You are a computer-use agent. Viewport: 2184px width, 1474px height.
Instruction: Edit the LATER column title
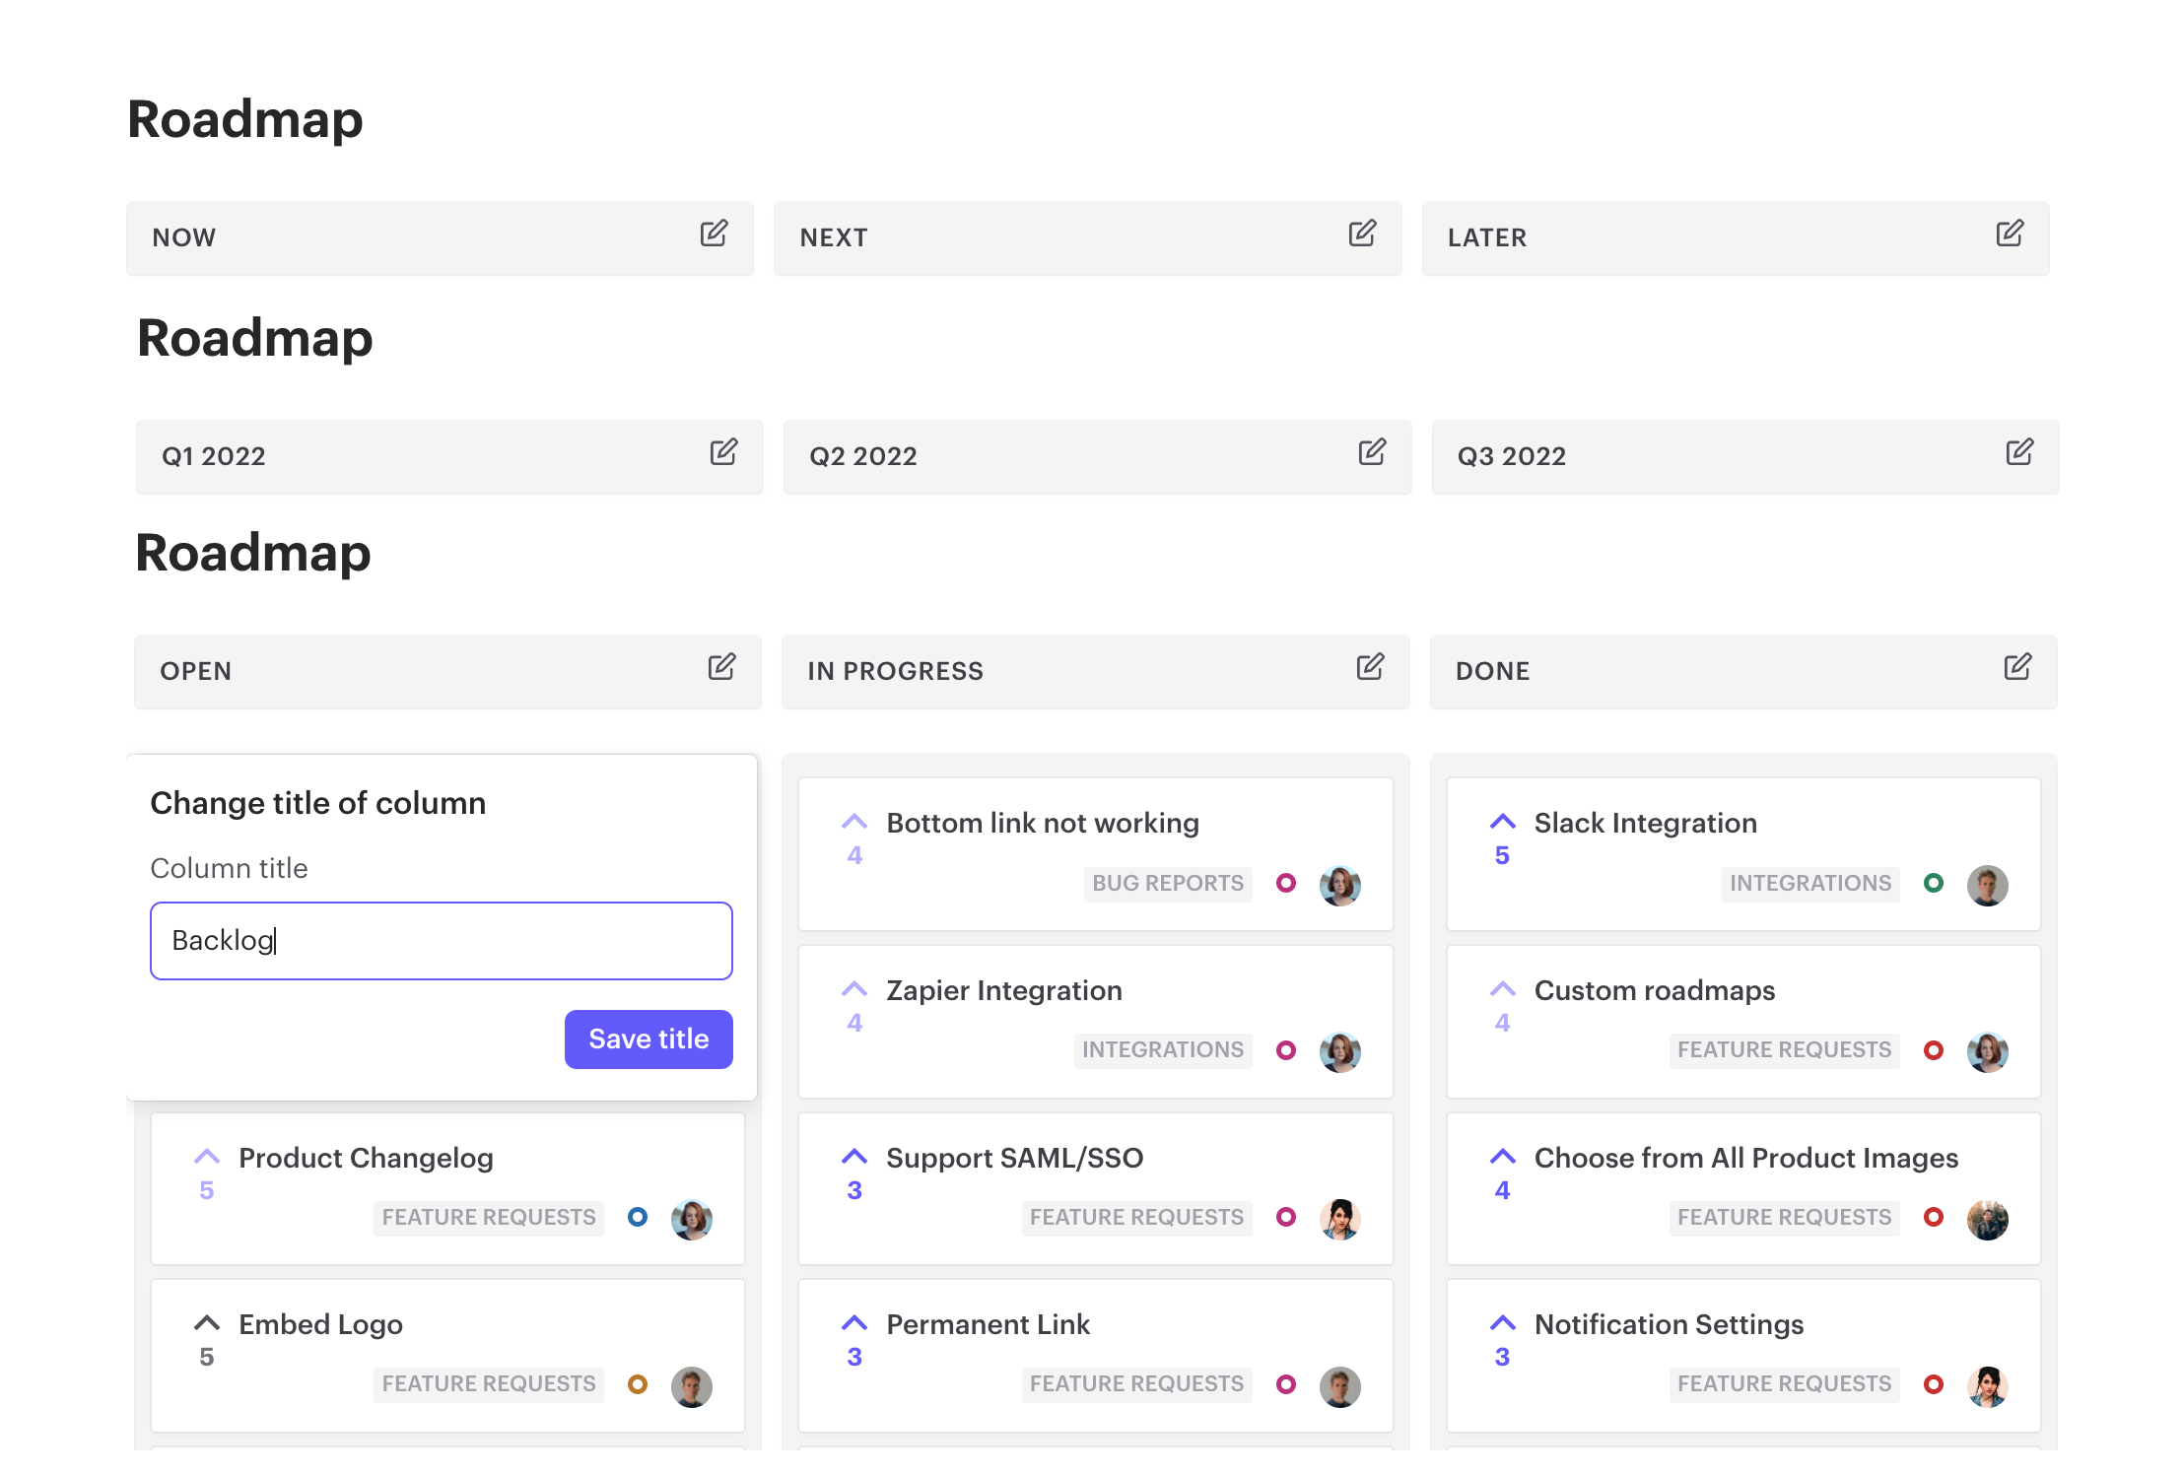coord(2010,234)
